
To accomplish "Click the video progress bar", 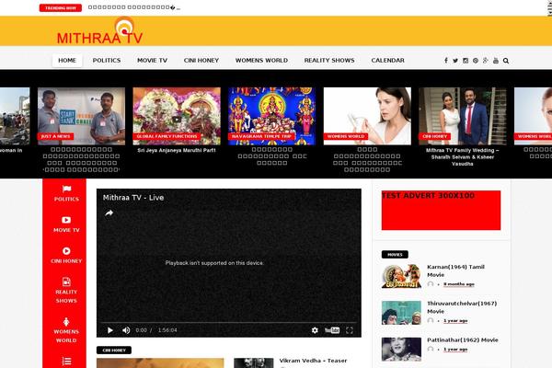I will tap(228, 322).
